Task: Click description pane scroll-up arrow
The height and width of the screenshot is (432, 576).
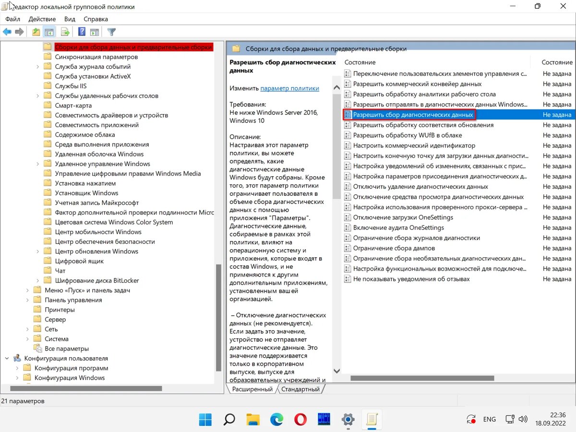Action: [x=336, y=86]
